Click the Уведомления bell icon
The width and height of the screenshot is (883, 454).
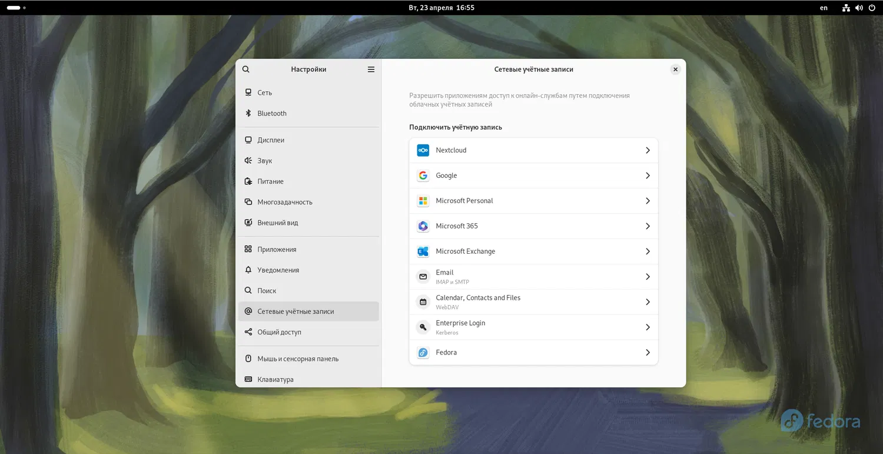(x=248, y=270)
